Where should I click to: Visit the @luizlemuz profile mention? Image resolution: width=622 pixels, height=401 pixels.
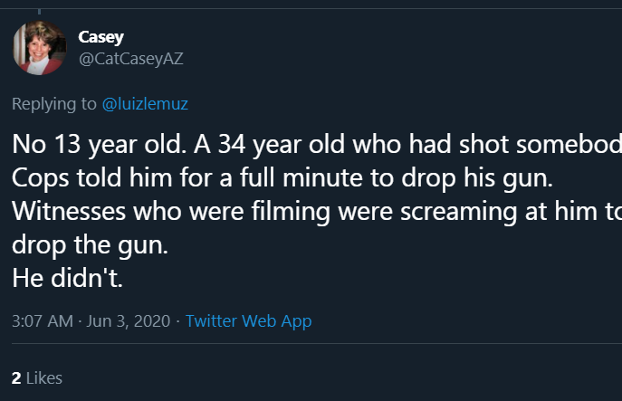145,104
